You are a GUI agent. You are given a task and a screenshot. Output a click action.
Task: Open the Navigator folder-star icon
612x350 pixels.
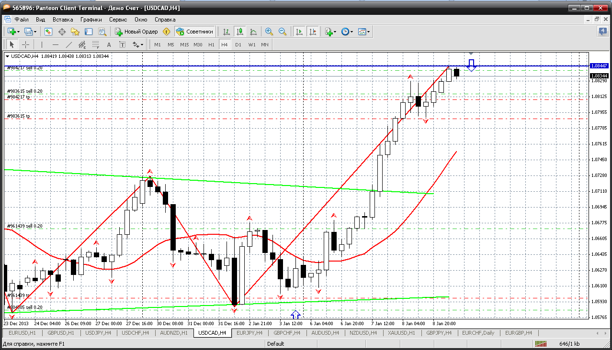pos(75,32)
